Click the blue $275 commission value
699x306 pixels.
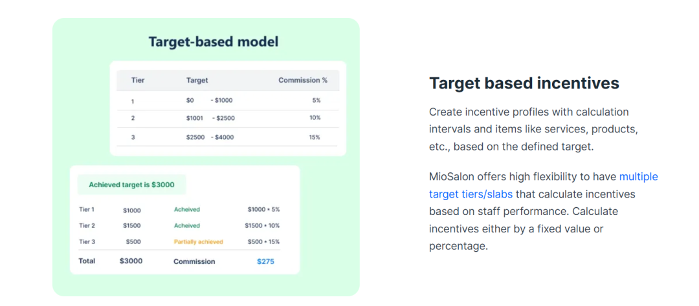[266, 261]
